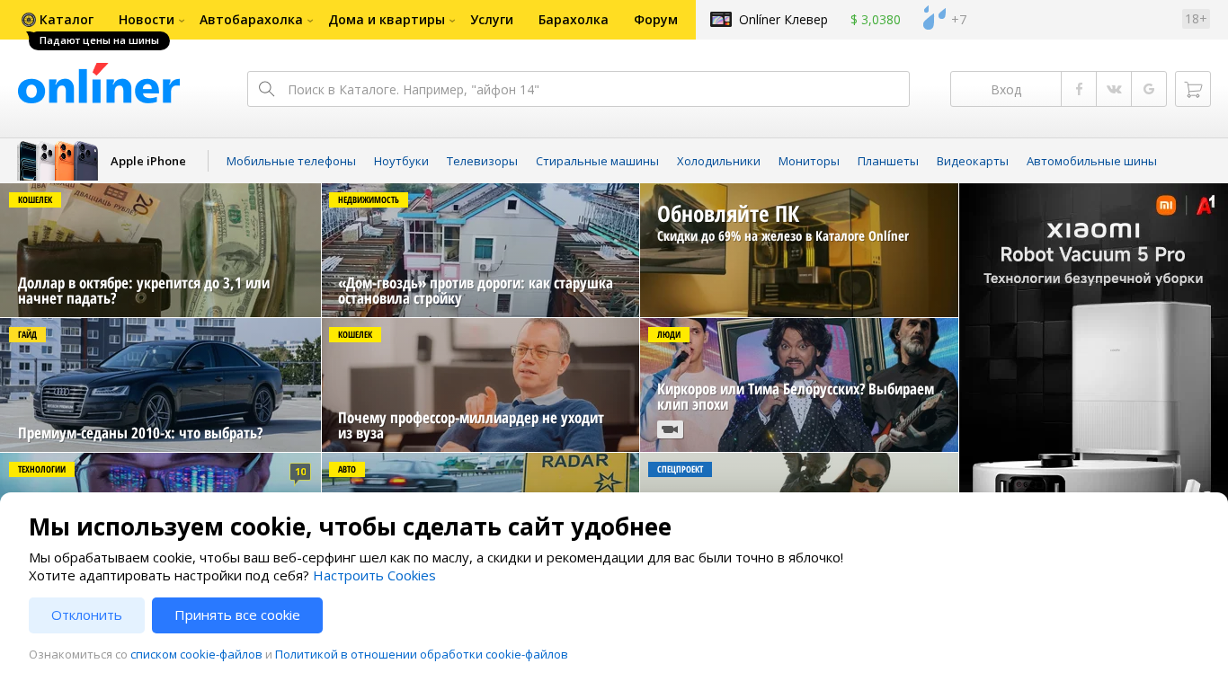Click the Apple iPhone thumbnail image

58,161
